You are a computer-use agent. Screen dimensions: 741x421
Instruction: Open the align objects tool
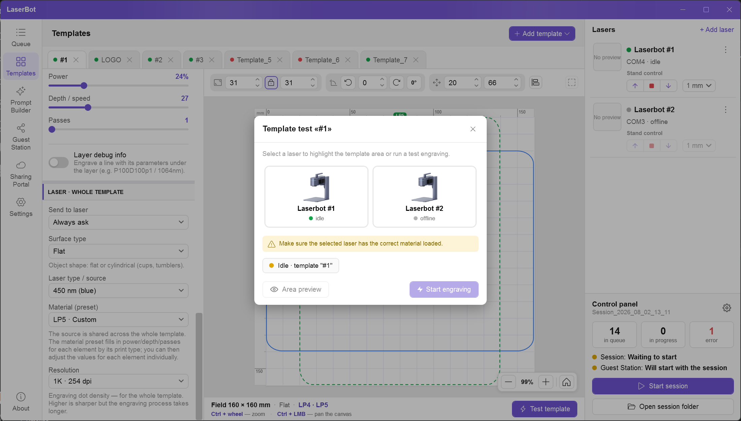(x=536, y=83)
